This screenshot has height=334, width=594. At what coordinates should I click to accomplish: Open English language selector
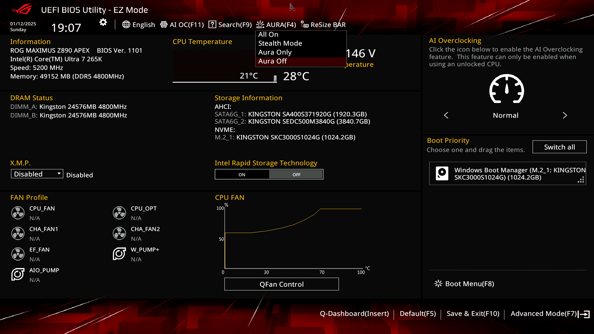[x=144, y=25]
